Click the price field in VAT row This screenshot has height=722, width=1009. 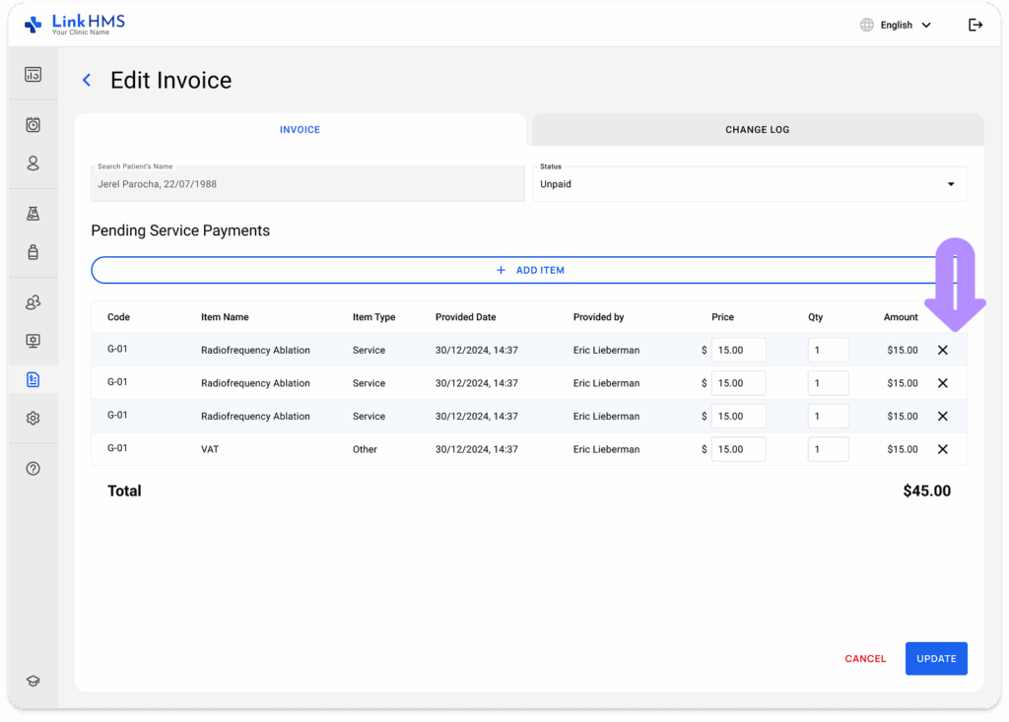coord(738,449)
